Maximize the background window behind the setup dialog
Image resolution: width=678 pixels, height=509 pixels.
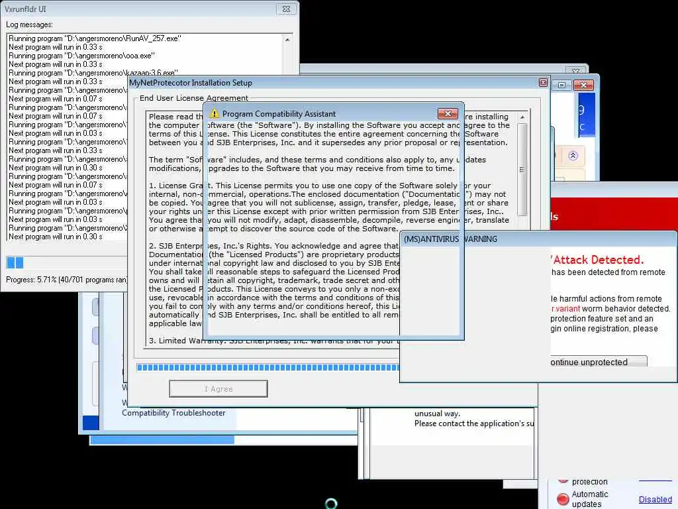(561, 85)
